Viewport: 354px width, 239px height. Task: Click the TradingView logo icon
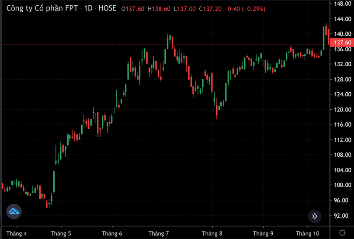click(14, 212)
